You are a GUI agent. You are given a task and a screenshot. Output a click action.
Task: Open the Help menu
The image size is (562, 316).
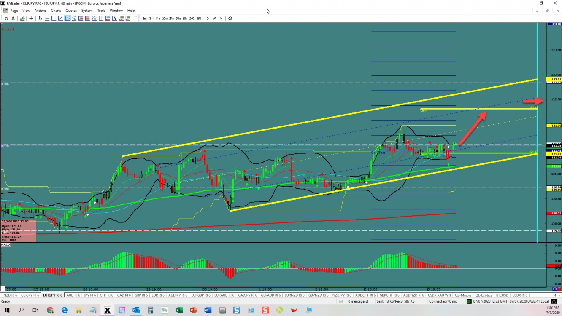click(x=131, y=11)
